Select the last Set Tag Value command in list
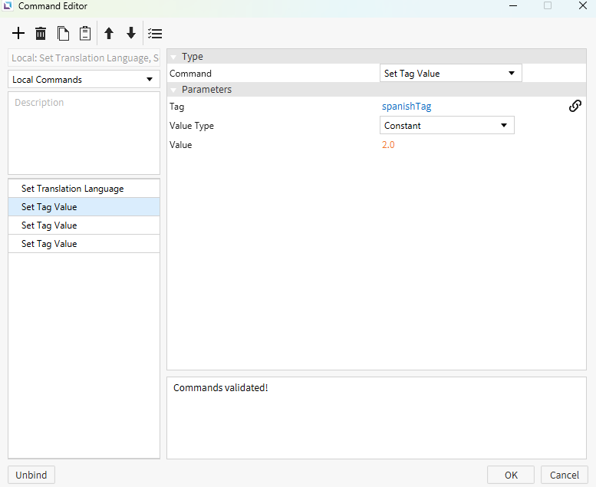 point(84,244)
